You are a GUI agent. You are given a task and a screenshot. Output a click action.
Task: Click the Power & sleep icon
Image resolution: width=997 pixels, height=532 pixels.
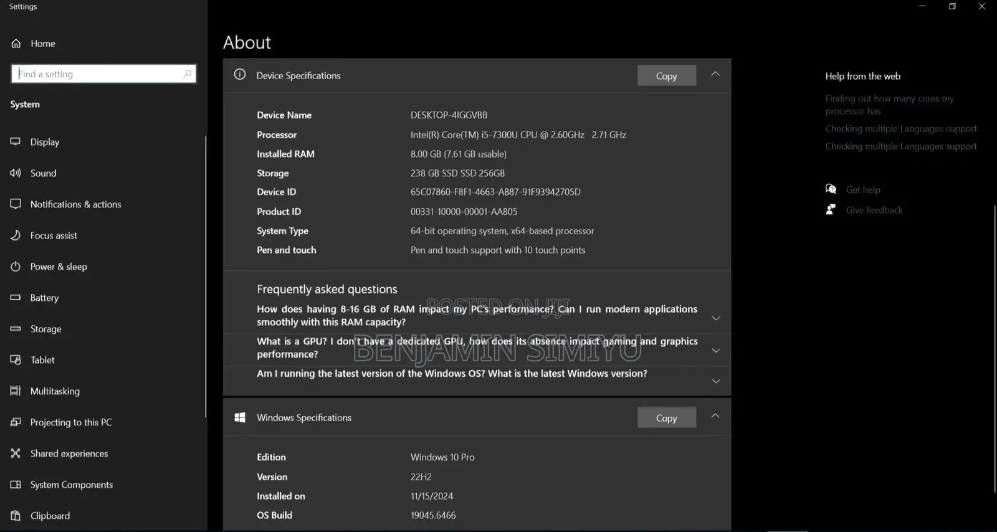pyautogui.click(x=16, y=266)
